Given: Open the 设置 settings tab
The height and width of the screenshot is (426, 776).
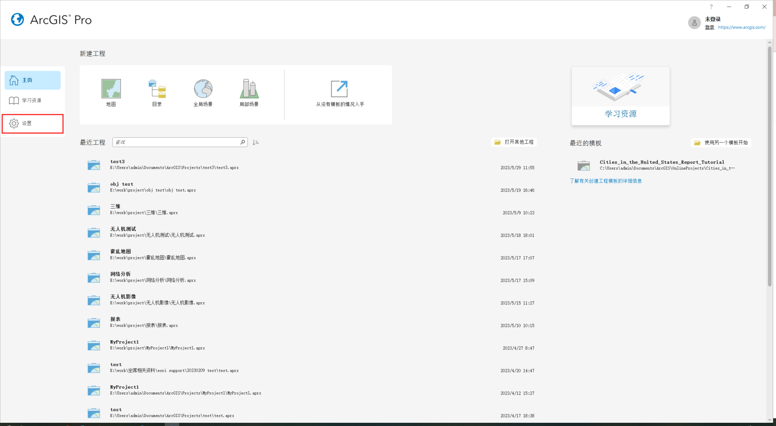Looking at the screenshot, I should click(x=33, y=124).
